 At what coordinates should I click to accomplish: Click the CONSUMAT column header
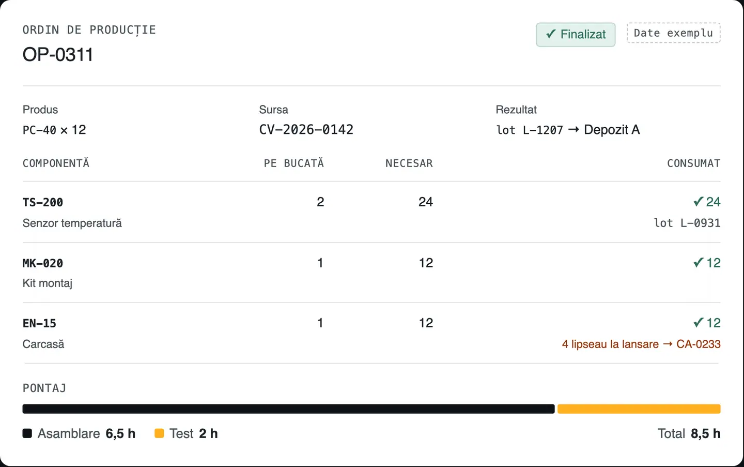[x=693, y=163]
